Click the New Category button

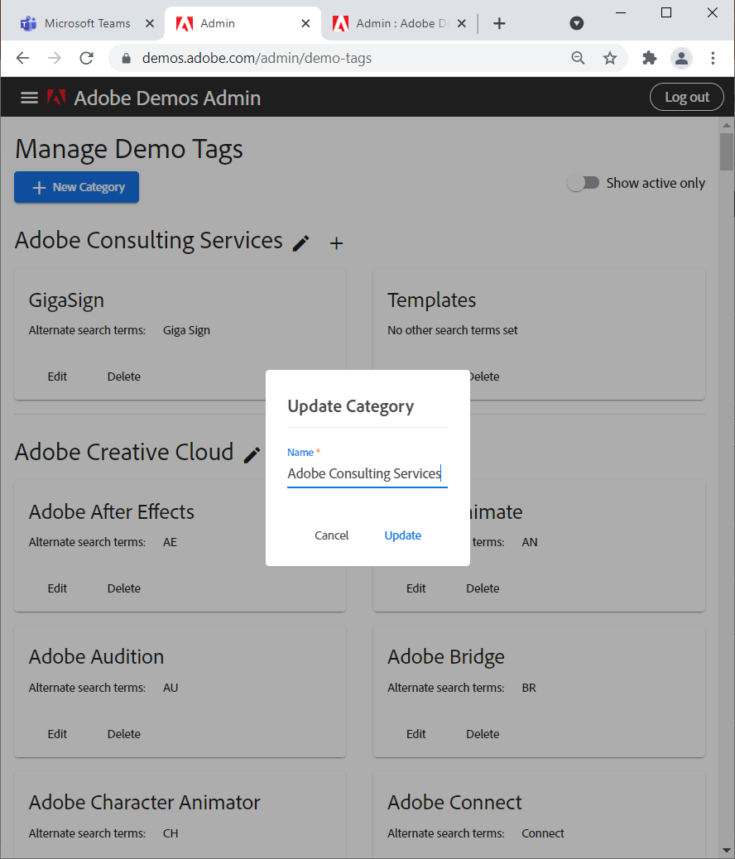pos(77,187)
